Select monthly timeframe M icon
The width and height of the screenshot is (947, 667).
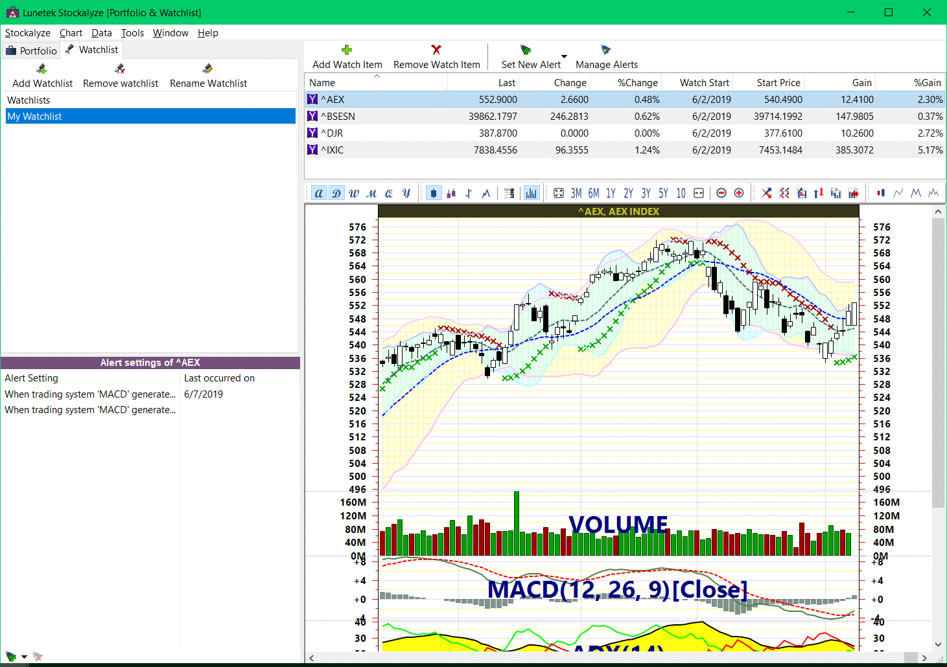click(x=371, y=192)
